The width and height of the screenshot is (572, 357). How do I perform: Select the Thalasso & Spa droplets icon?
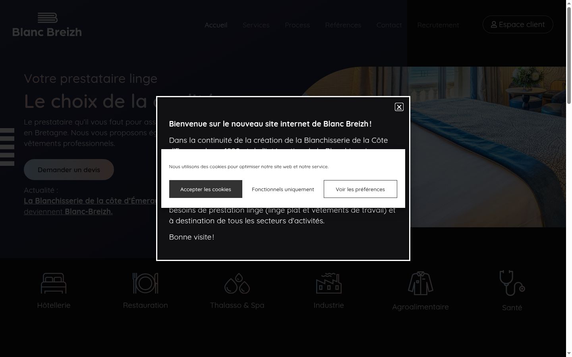pos(237,283)
